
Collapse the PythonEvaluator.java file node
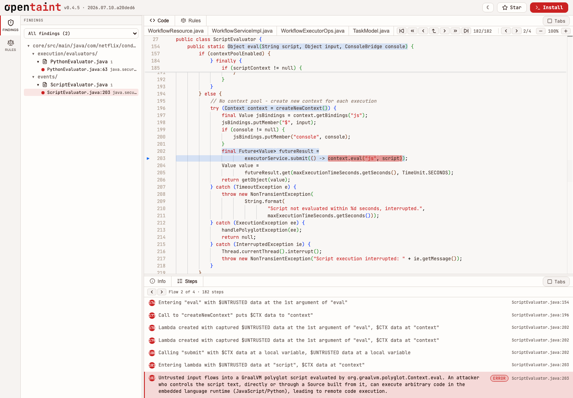[x=38, y=62]
